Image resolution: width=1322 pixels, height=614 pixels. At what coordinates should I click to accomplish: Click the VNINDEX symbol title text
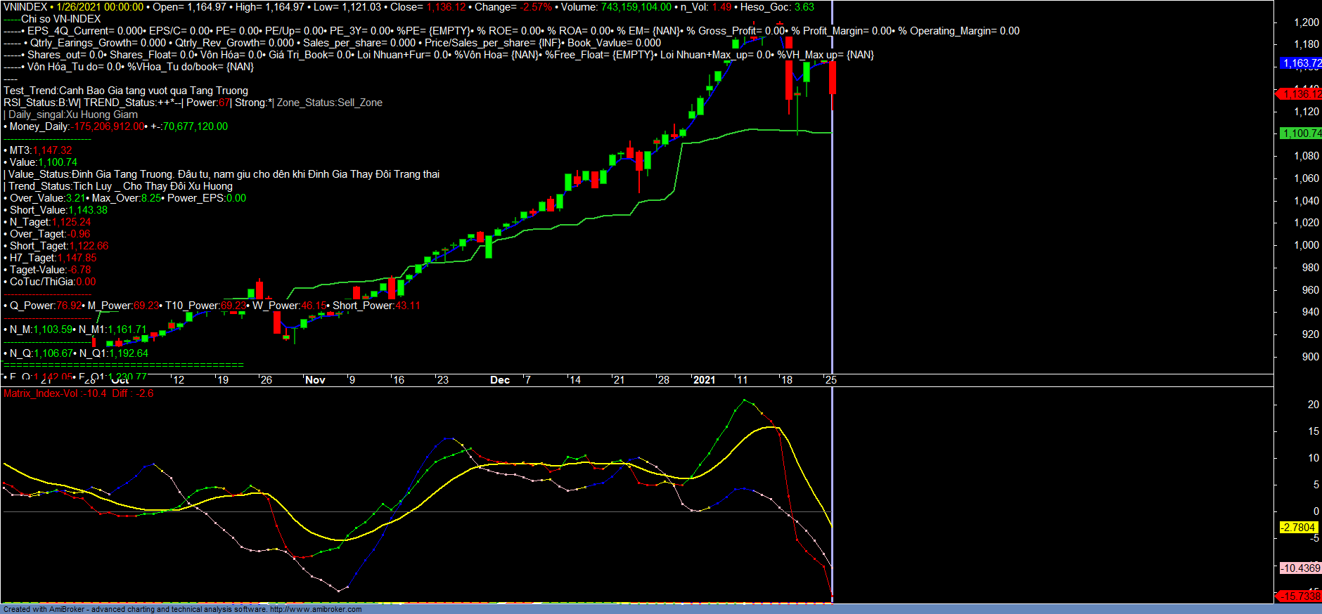pyautogui.click(x=25, y=7)
